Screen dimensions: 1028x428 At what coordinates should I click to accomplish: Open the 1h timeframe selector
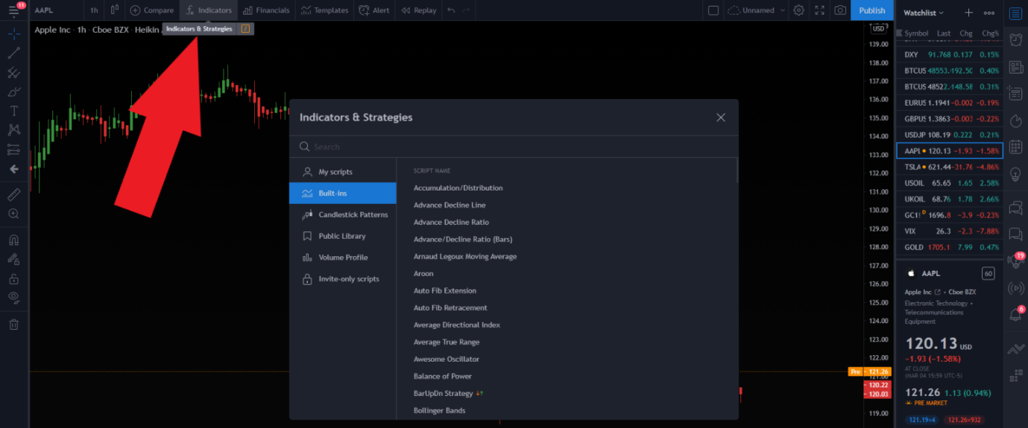pyautogui.click(x=94, y=10)
